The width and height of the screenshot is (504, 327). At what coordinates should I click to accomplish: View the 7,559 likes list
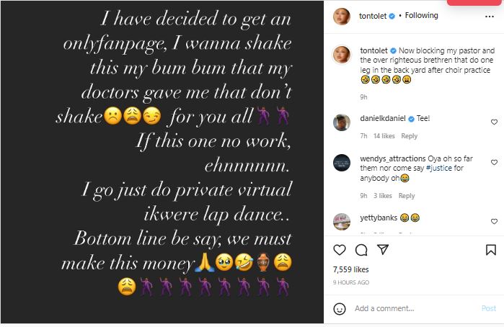[x=350, y=269]
